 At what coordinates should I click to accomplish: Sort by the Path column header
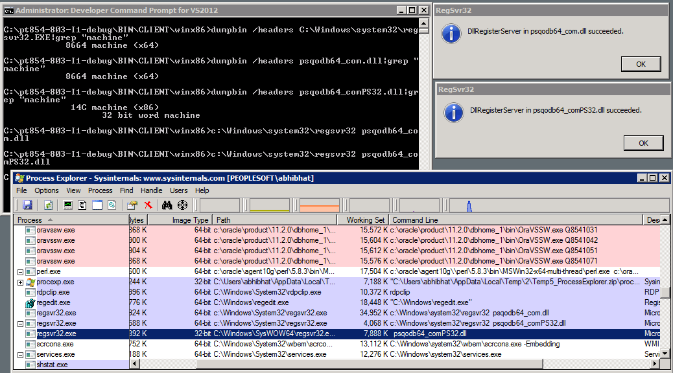point(274,220)
